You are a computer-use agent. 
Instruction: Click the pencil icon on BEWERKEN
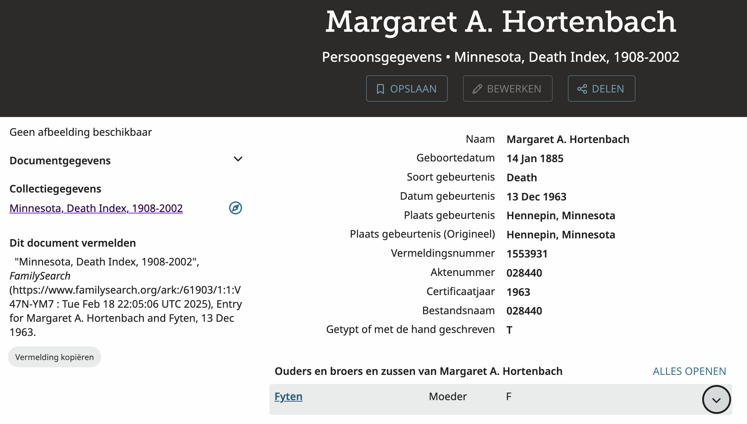coord(477,89)
